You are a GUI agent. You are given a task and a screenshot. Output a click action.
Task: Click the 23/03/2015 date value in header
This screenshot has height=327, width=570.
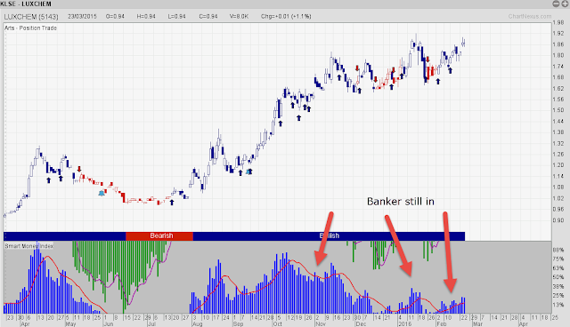[x=82, y=16]
